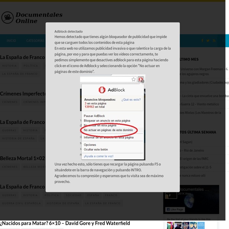
Task: Select the CRÍMENES tag under Belleza Mortal
Action: [10, 167]
